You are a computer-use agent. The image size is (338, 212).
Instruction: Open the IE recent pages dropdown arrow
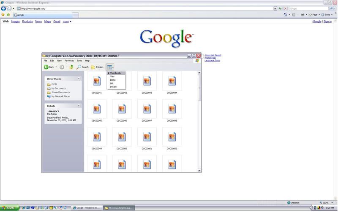coord(14,8)
